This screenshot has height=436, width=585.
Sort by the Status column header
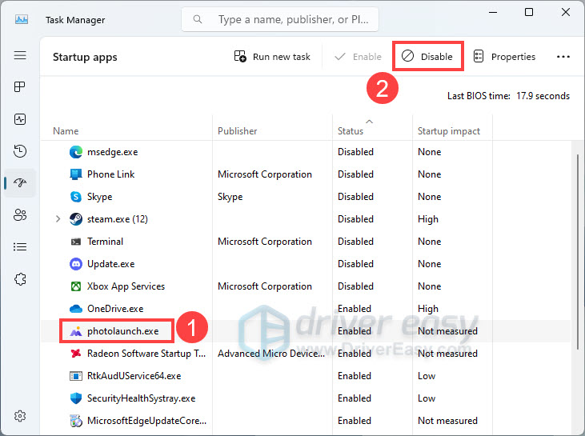(351, 130)
